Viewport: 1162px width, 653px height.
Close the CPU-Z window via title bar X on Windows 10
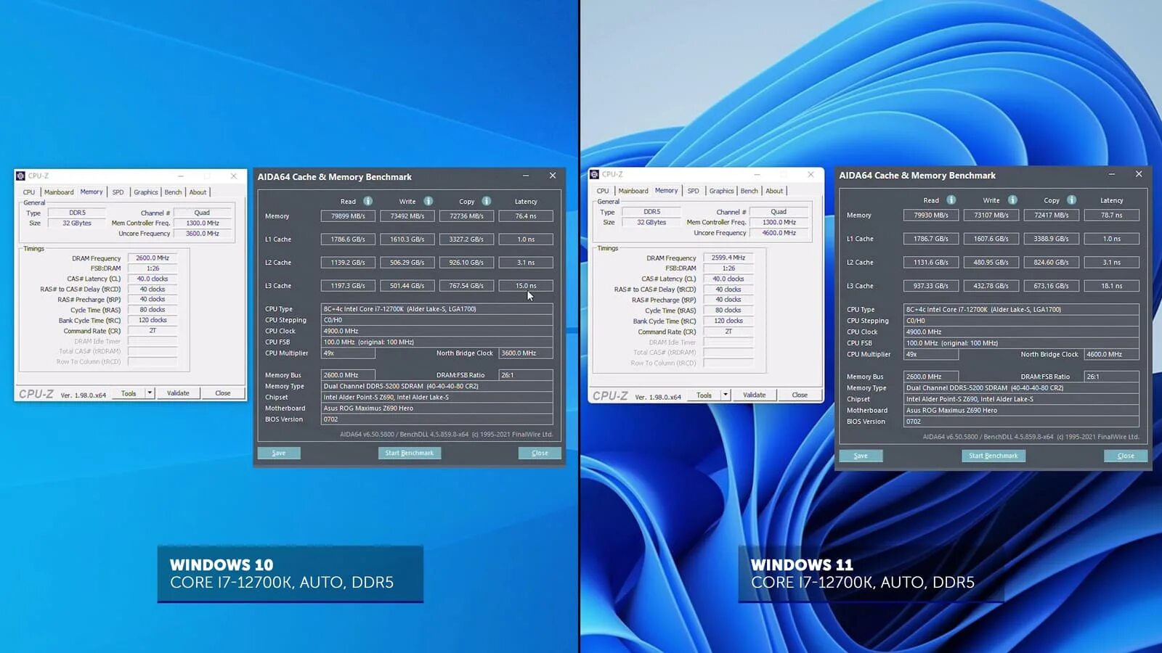point(234,176)
